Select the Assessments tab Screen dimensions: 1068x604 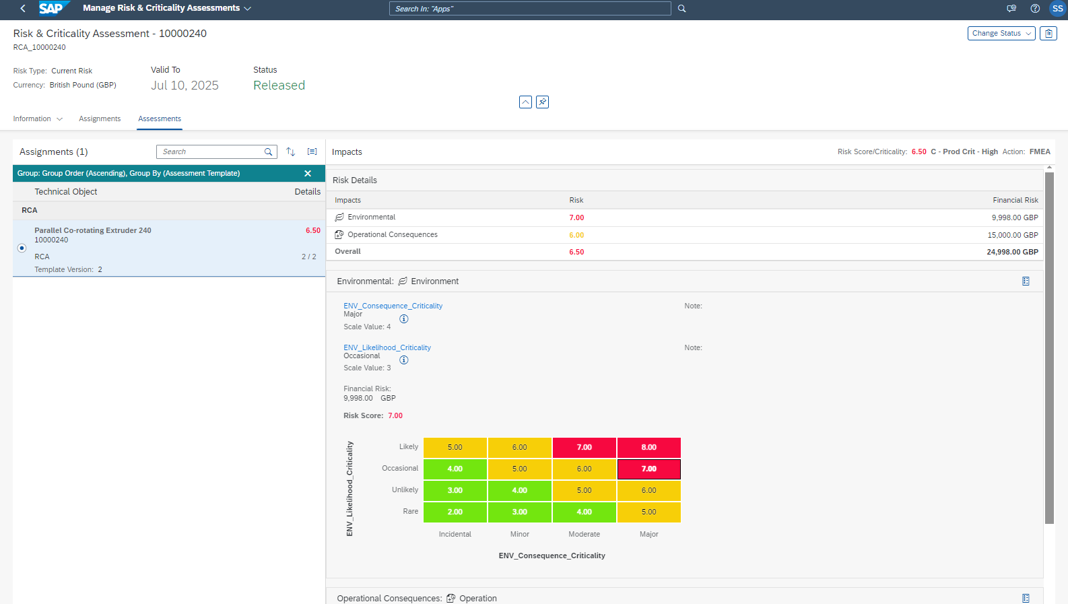(x=160, y=119)
